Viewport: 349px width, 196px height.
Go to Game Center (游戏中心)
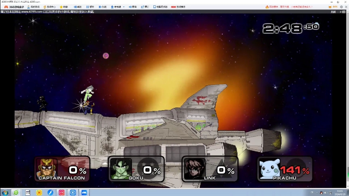[x=49, y=7]
